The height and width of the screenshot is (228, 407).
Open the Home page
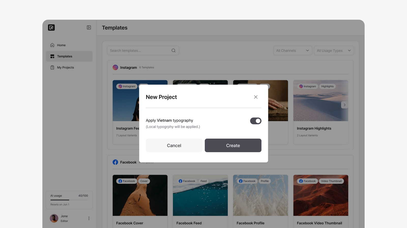(69, 45)
